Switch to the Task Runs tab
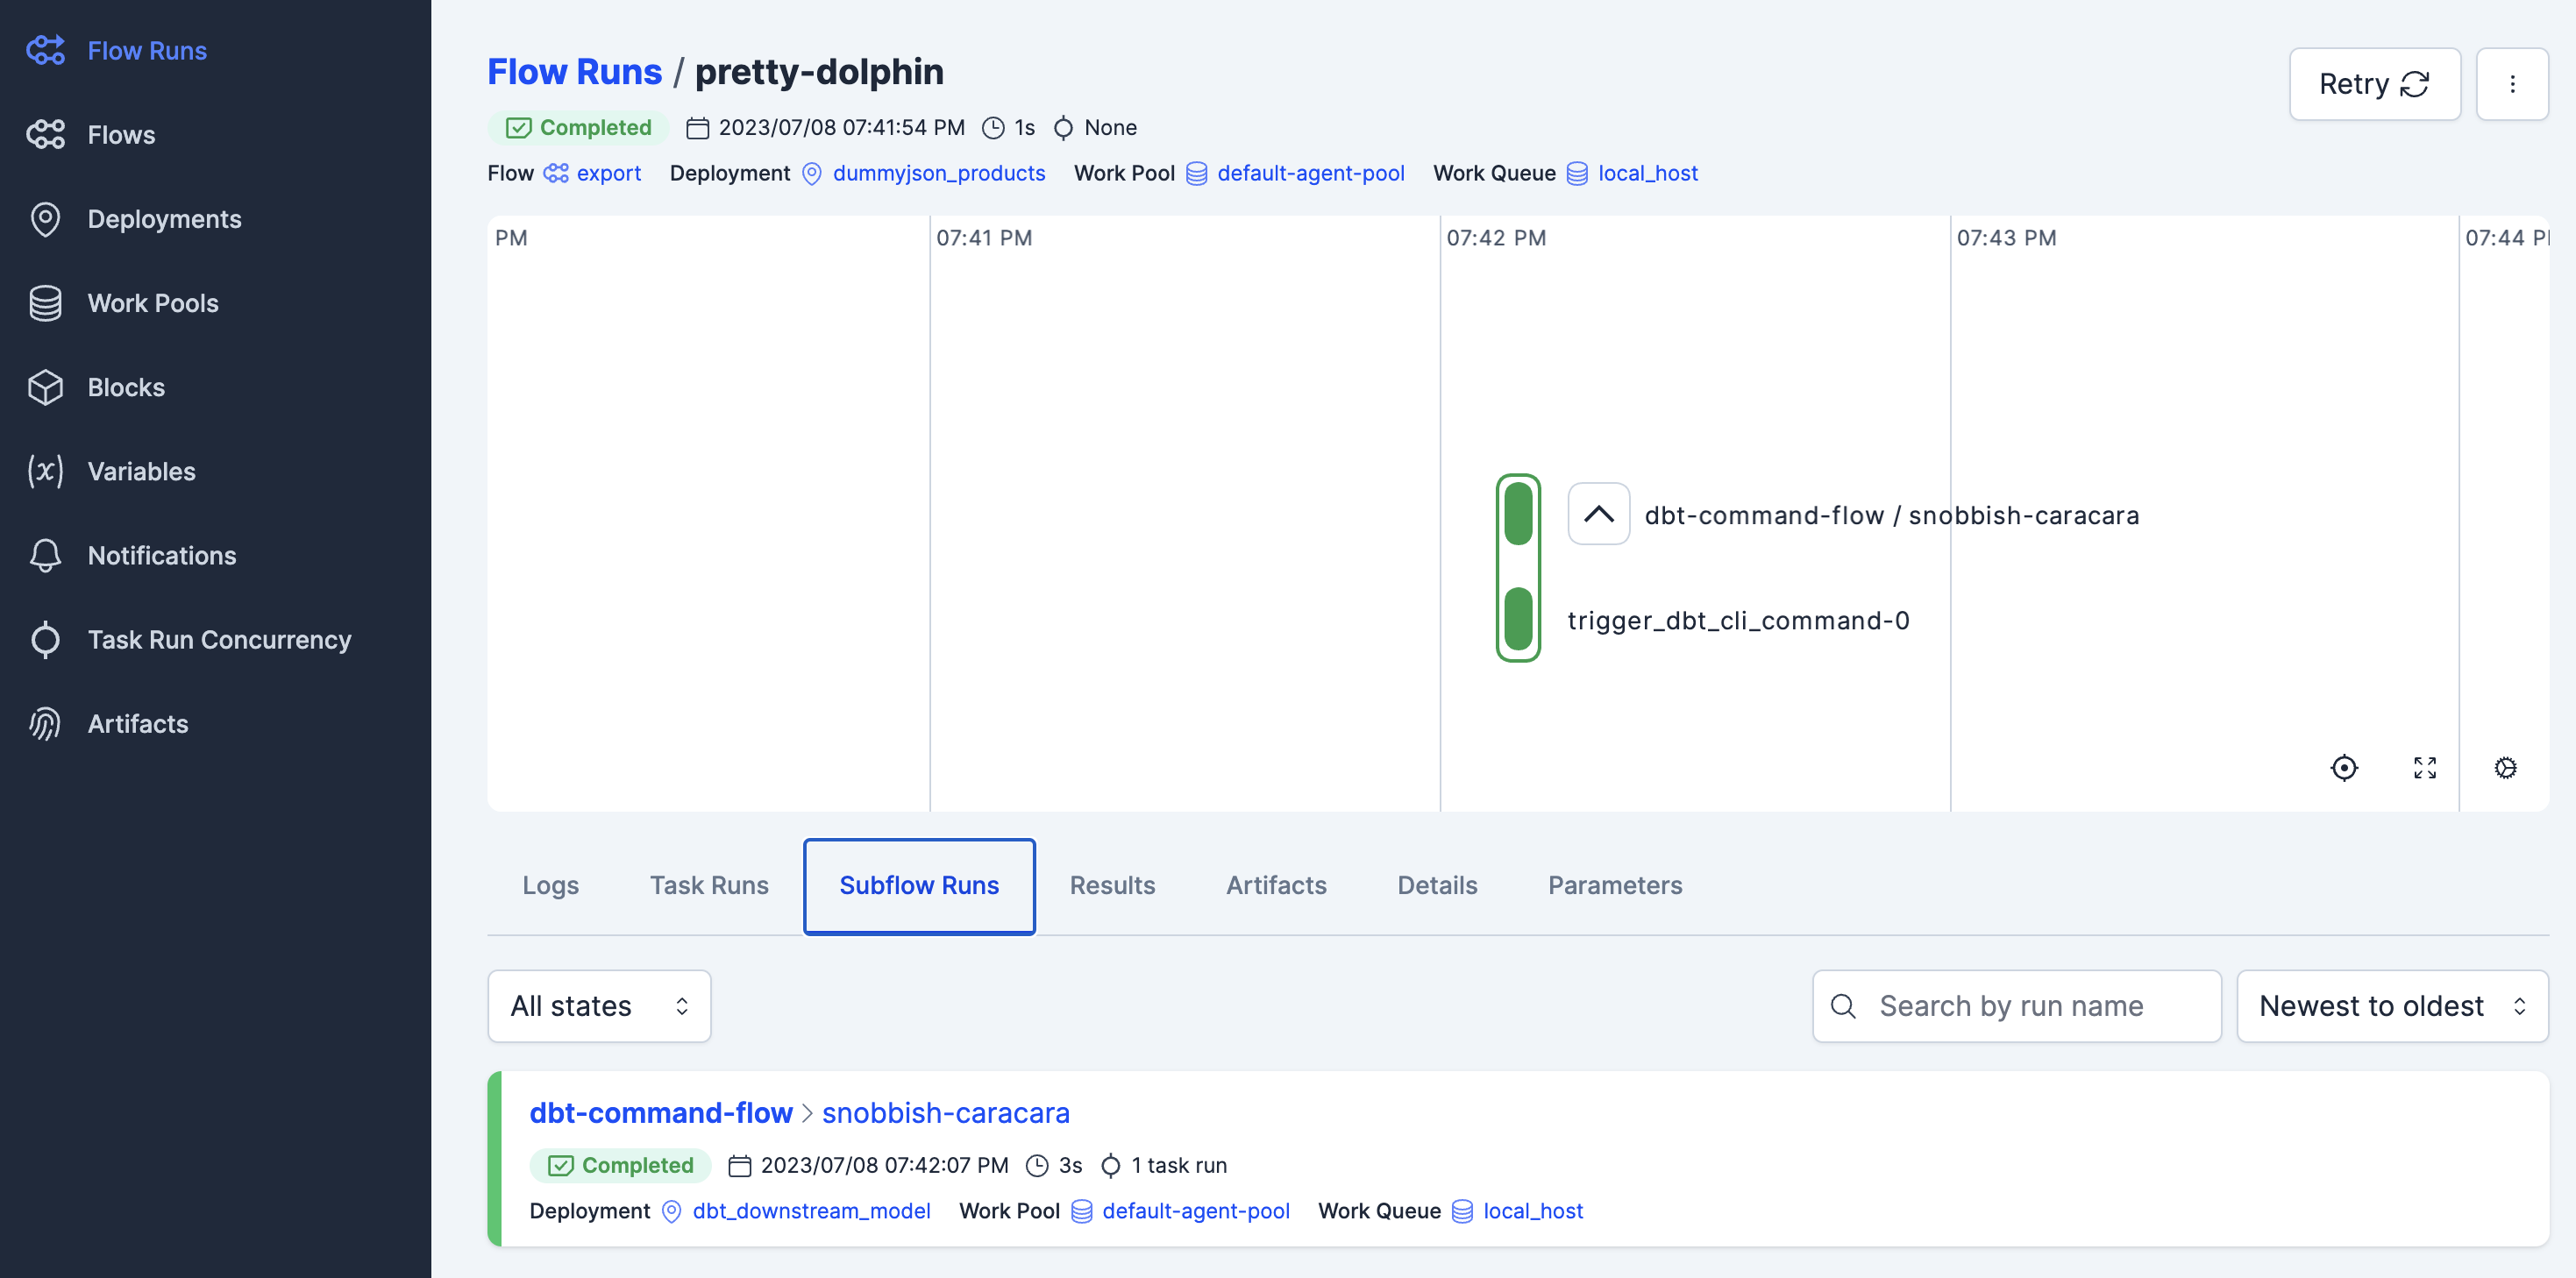The image size is (2576, 1278). 709,885
